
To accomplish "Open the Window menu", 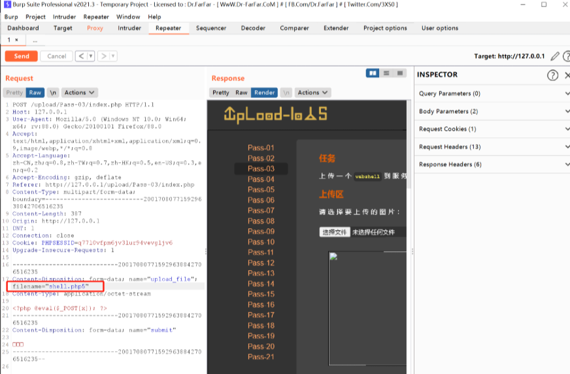I will pyautogui.click(x=128, y=17).
